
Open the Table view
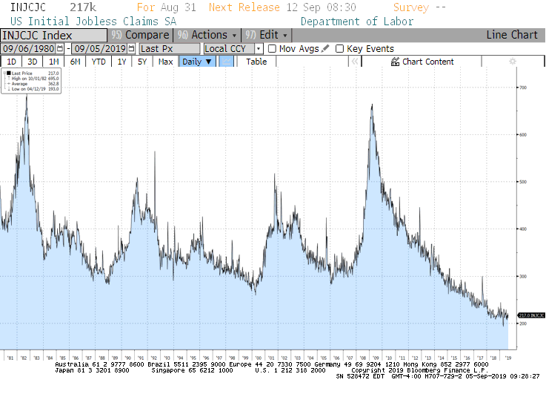point(256,62)
